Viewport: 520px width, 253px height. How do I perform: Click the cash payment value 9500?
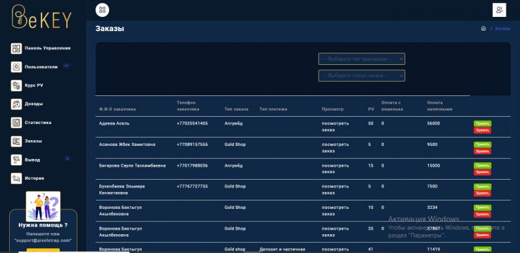click(x=432, y=145)
